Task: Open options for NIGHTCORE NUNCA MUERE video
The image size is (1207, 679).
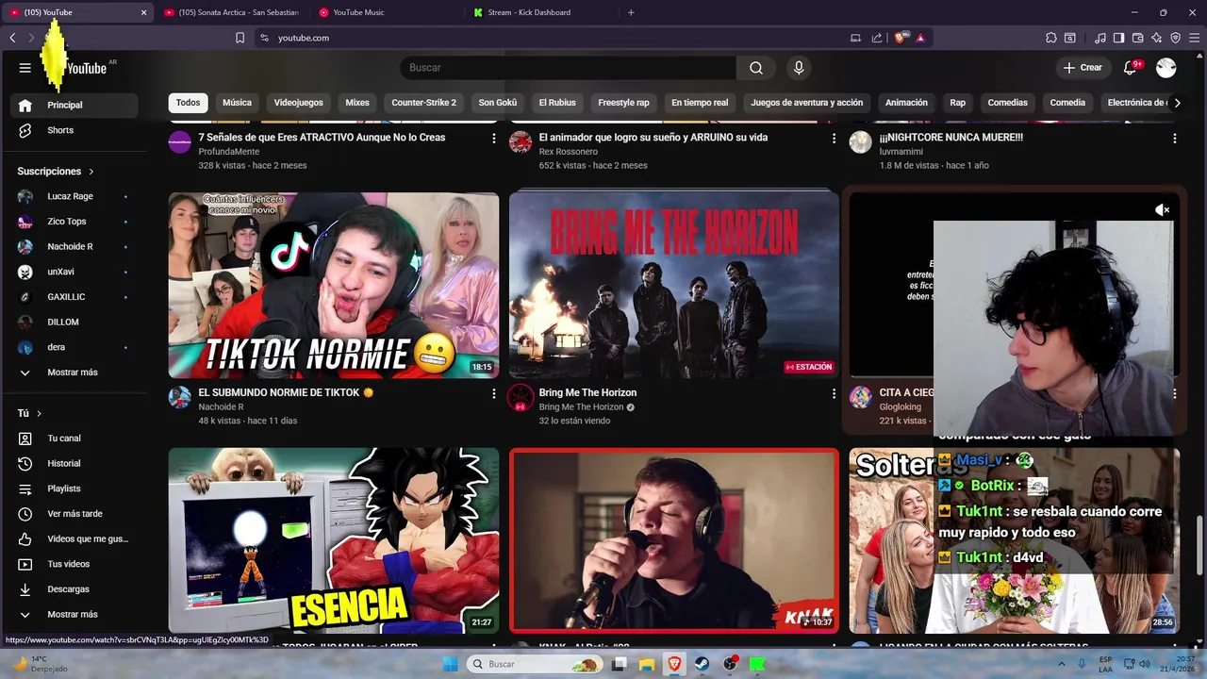Action: pos(1174,139)
